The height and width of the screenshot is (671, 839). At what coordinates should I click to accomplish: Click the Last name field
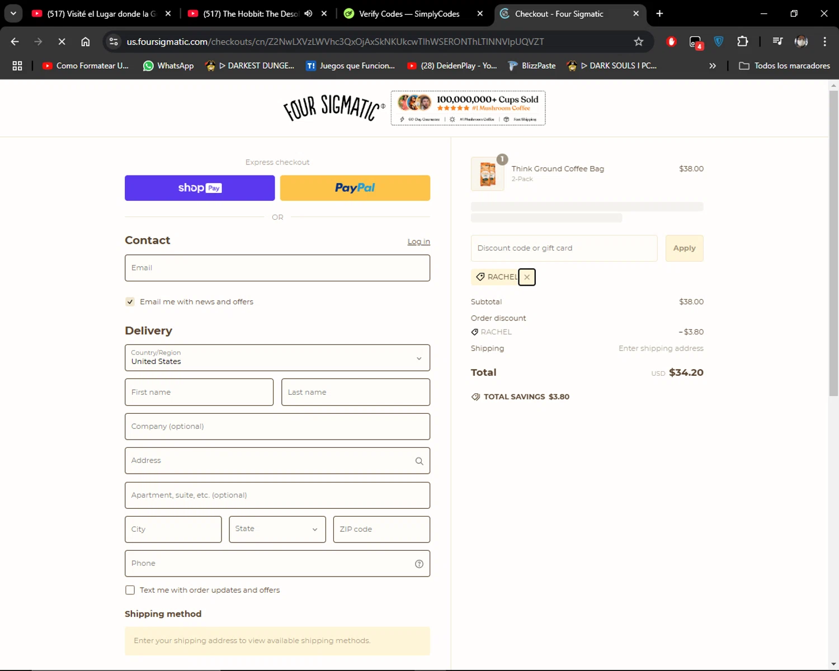(x=356, y=392)
